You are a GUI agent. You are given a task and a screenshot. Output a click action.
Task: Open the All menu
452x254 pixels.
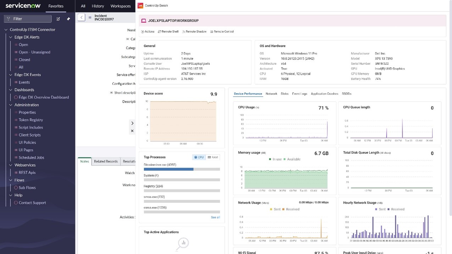(83, 6)
